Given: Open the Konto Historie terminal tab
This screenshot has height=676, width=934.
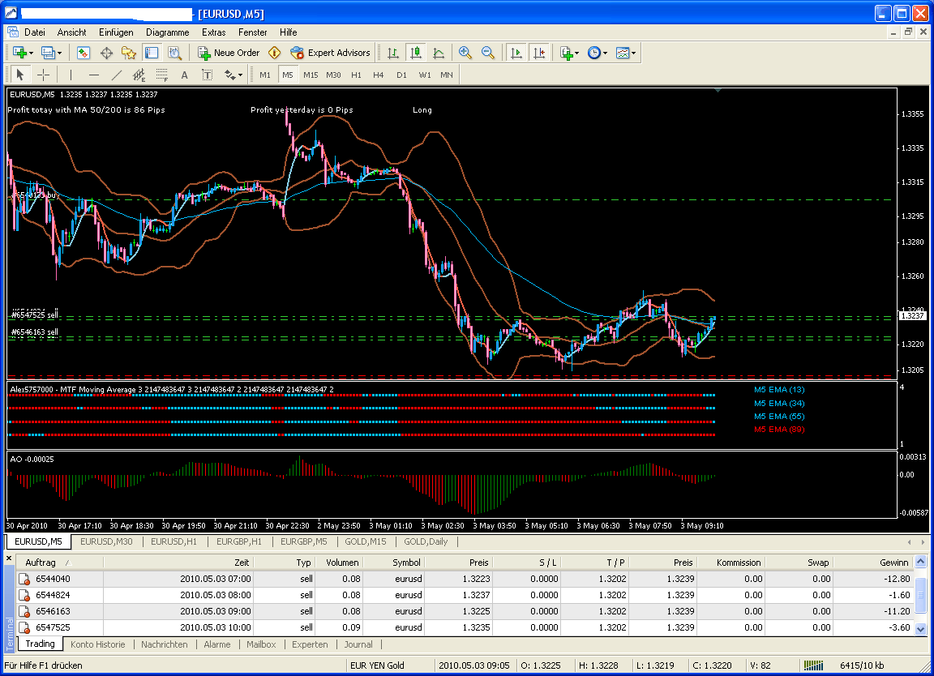Looking at the screenshot, I should coord(97,644).
